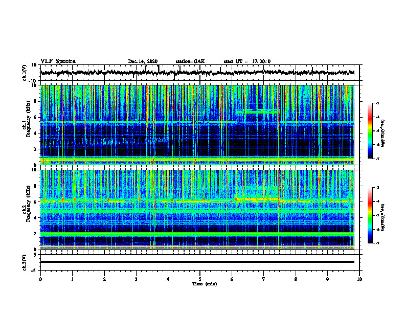Click the "-3" label on ch.1 color bar
The height and width of the screenshot is (313, 405).
click(377, 103)
